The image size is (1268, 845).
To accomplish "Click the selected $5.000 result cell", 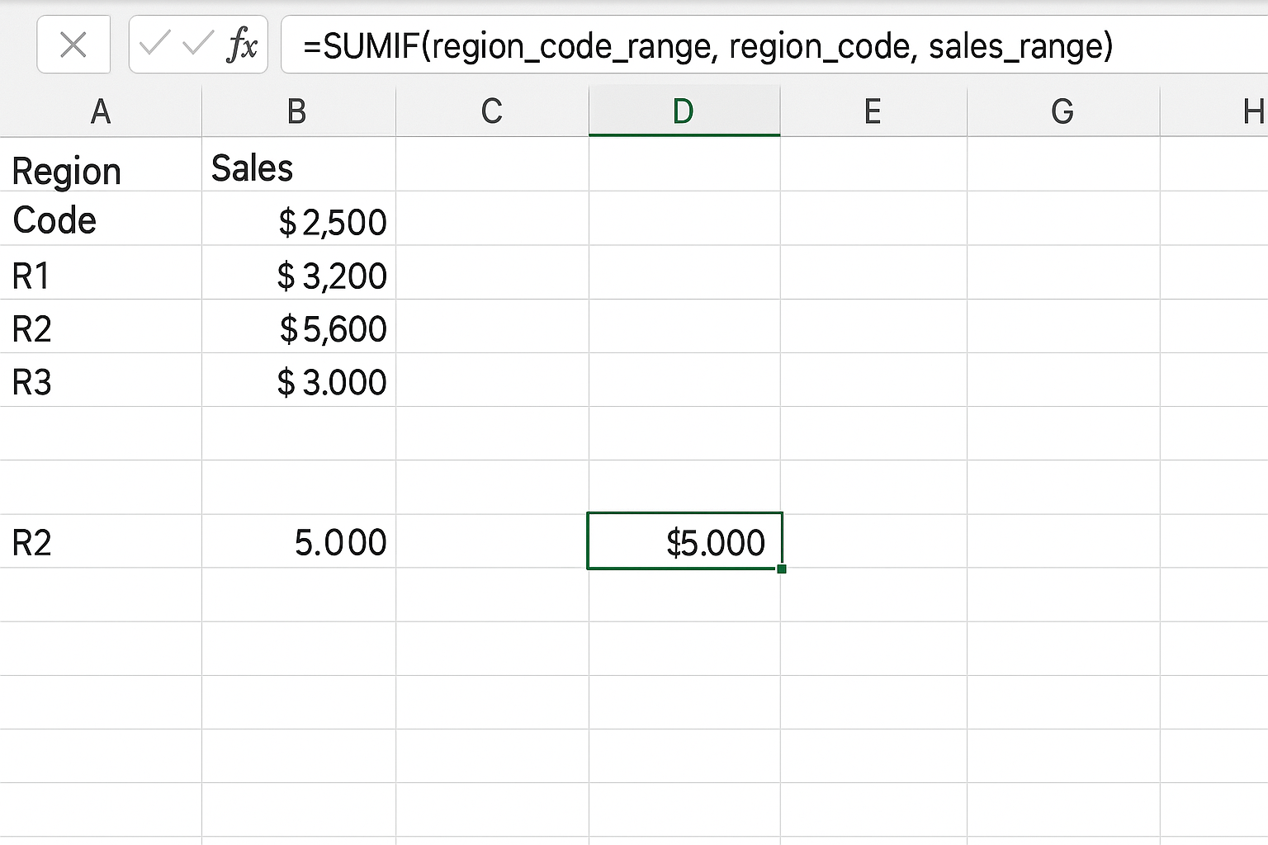I will pos(684,541).
